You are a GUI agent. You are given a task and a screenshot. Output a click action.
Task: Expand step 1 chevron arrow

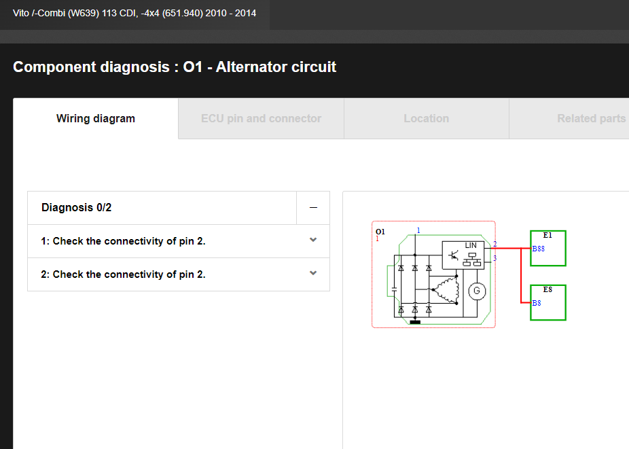[313, 240]
